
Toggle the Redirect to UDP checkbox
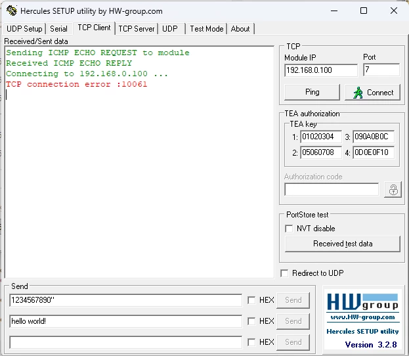coord(284,273)
